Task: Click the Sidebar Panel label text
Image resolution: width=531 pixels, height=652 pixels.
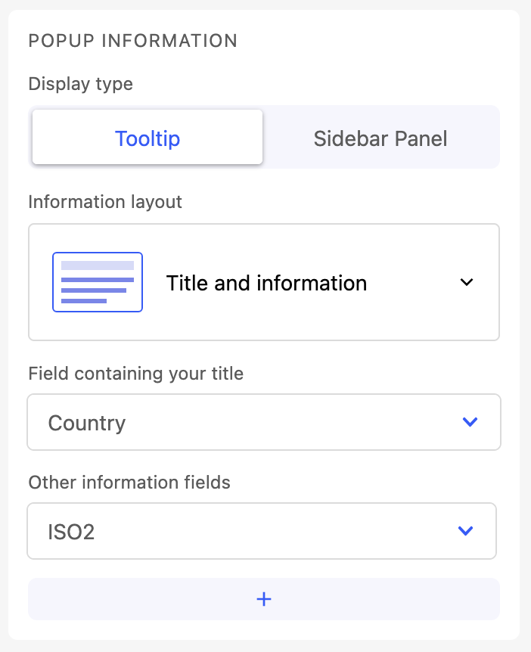Action: 380,138
